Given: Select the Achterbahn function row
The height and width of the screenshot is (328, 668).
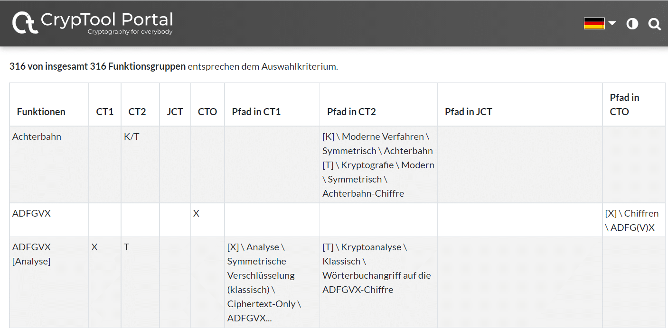Looking at the screenshot, I should pyautogui.click(x=37, y=137).
